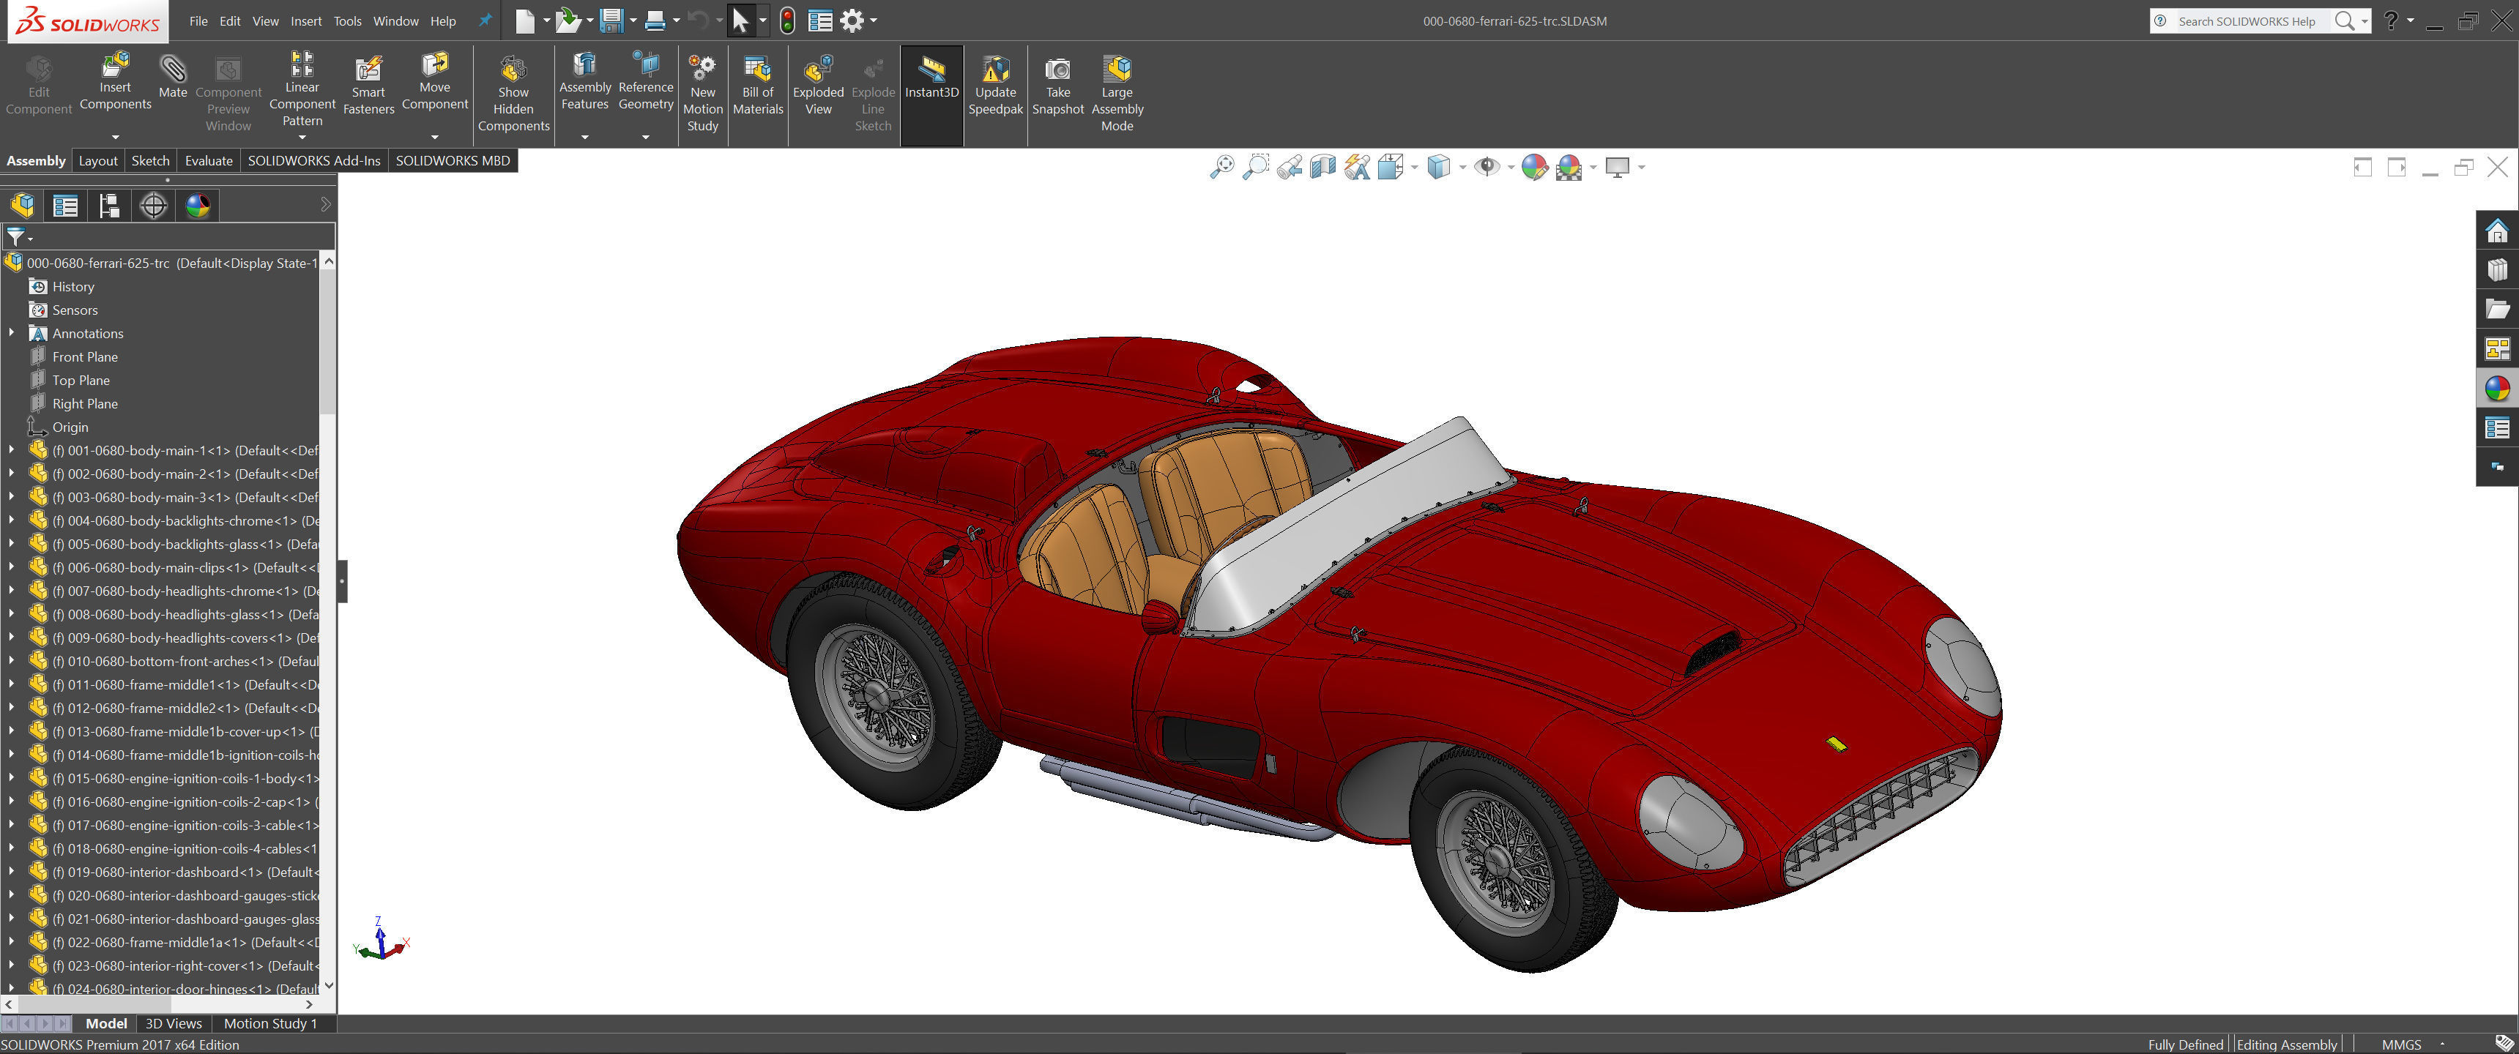Open the Motion Study 1 tab
Image resolution: width=2519 pixels, height=1054 pixels.
pos(270,1023)
